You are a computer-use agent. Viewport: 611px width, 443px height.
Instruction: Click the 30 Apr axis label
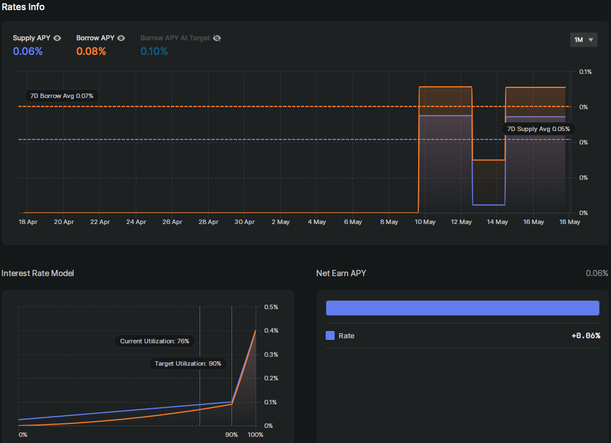(244, 222)
